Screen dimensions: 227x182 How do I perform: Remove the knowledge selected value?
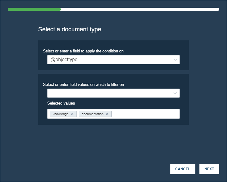(x=72, y=114)
